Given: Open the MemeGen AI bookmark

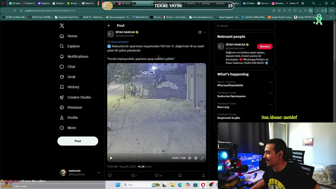Looking at the screenshot, I should [140, 17].
